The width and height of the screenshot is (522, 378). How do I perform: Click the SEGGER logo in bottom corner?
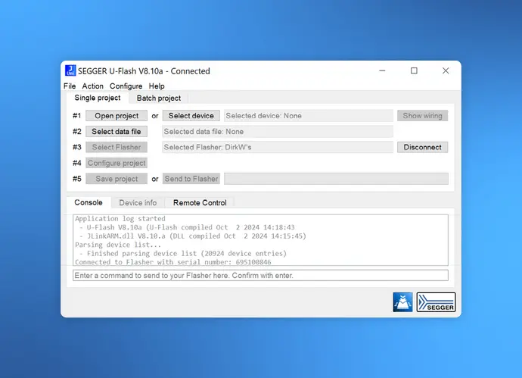point(436,302)
